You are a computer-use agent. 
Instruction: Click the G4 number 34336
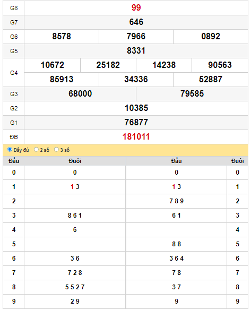(x=136, y=79)
